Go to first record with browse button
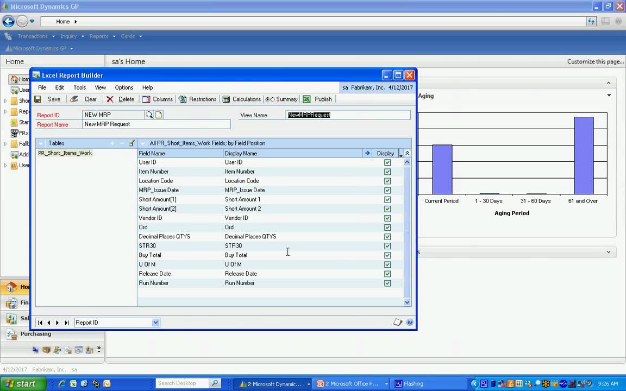Screen dimensions: 626x391 (40, 323)
